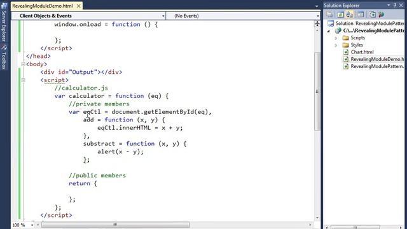Click the editor scroll down arrow

click(x=317, y=218)
